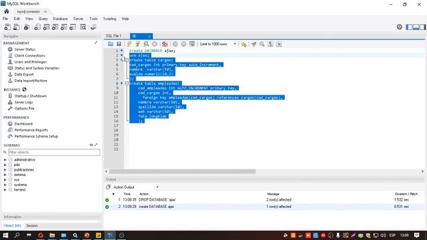This screenshot has height=240, width=427.
Task: Open the Database menu
Action: click(x=60, y=19)
